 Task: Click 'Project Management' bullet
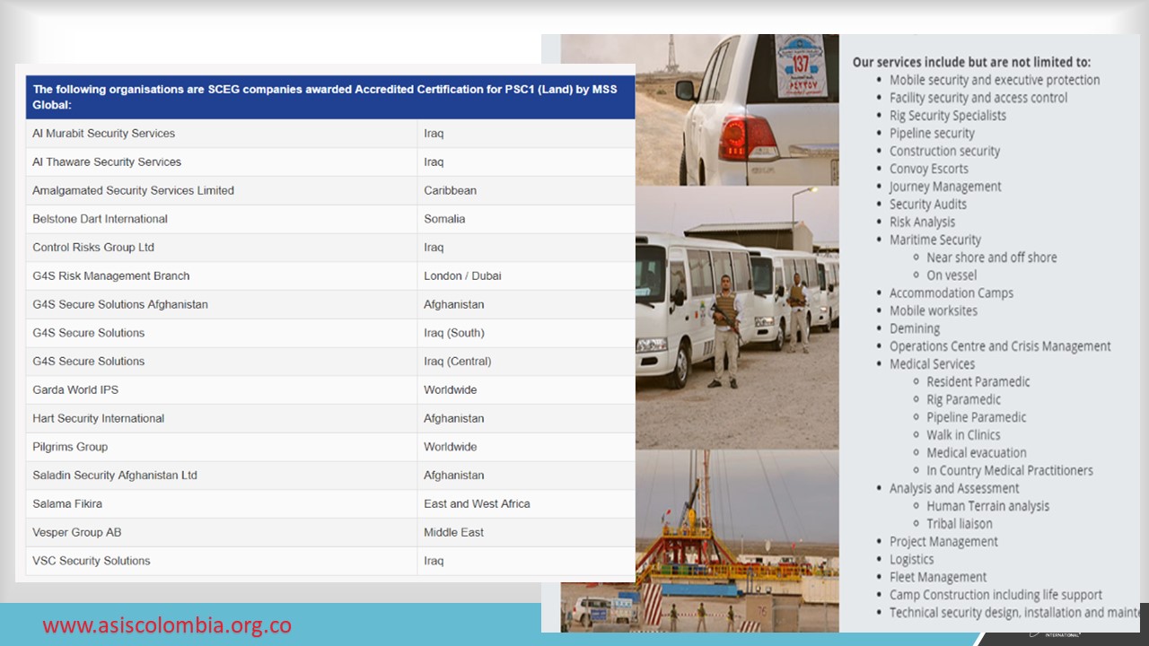pyautogui.click(x=943, y=542)
